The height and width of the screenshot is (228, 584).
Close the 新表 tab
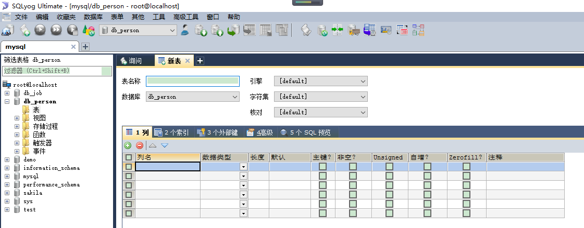[188, 61]
